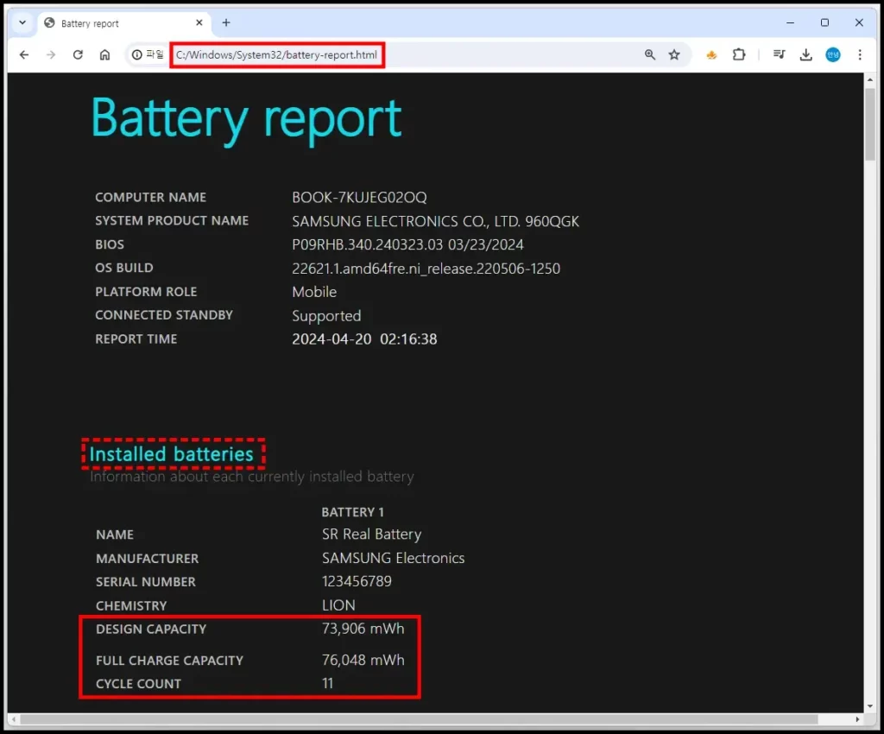Click the scroll up arrow

(870, 80)
